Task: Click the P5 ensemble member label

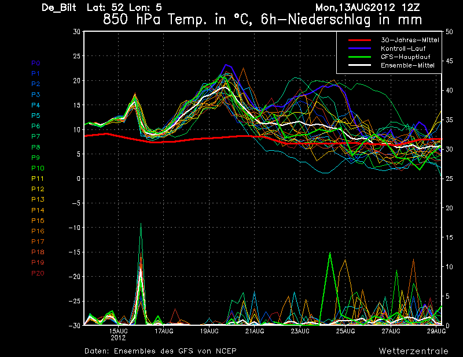Action: click(36, 116)
